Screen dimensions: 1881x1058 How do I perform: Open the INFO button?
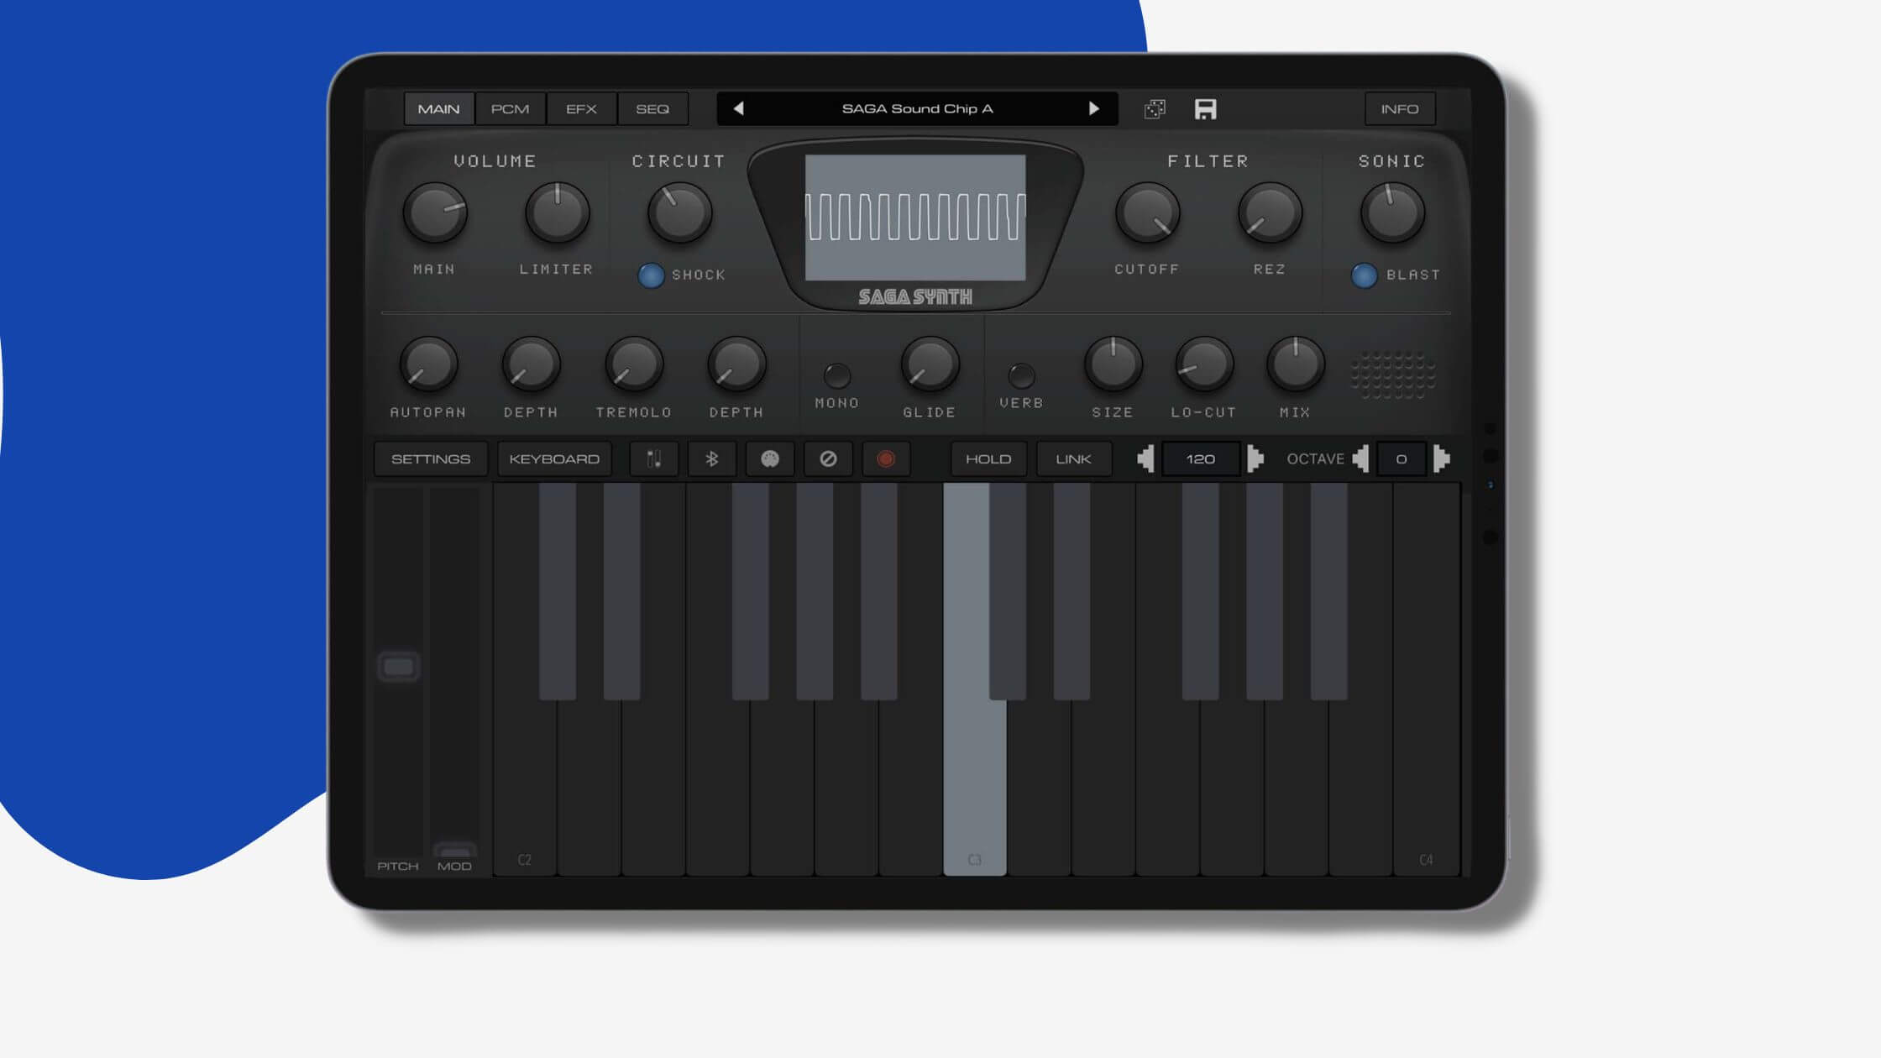coord(1400,109)
